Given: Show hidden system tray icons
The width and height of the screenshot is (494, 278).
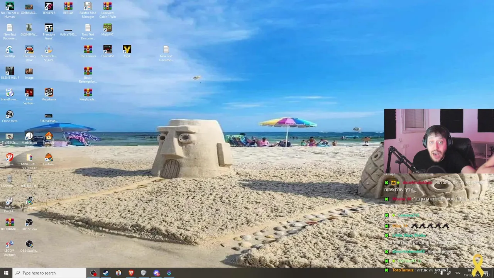Looking at the screenshot, I should 435,273.
